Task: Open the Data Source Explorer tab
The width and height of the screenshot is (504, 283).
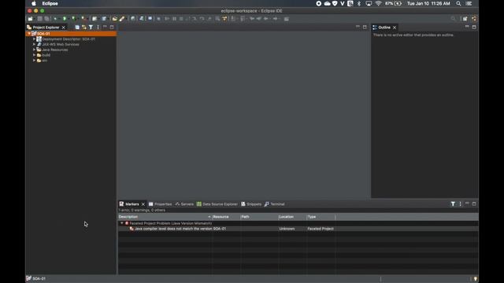Action: [x=217, y=204]
